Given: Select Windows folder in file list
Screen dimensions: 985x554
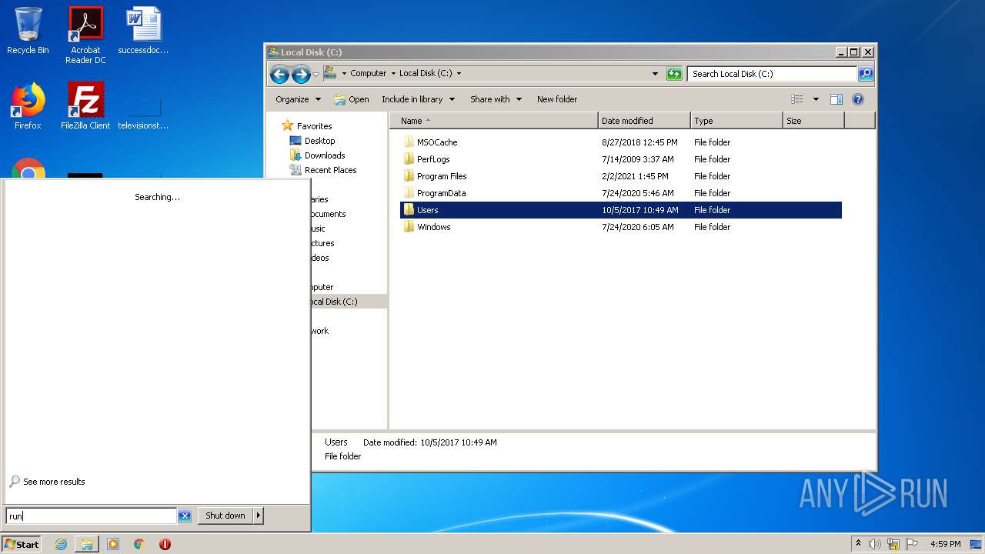Looking at the screenshot, I should [x=433, y=227].
